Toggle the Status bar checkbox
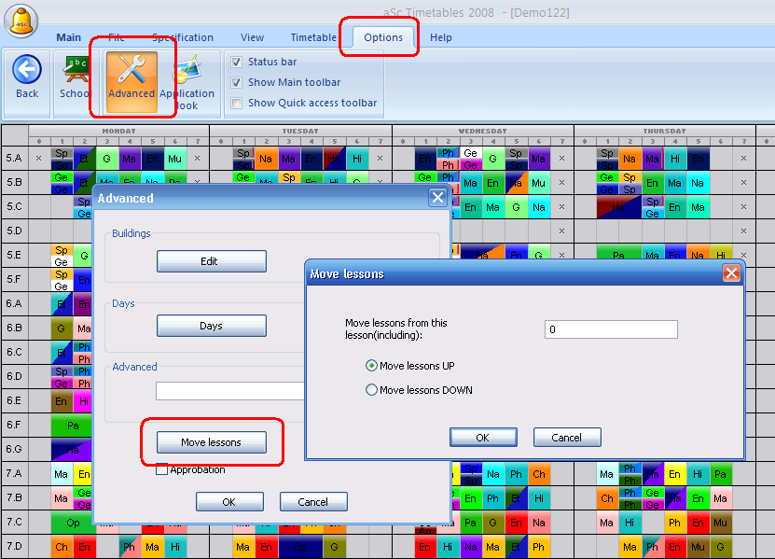 coord(237,62)
